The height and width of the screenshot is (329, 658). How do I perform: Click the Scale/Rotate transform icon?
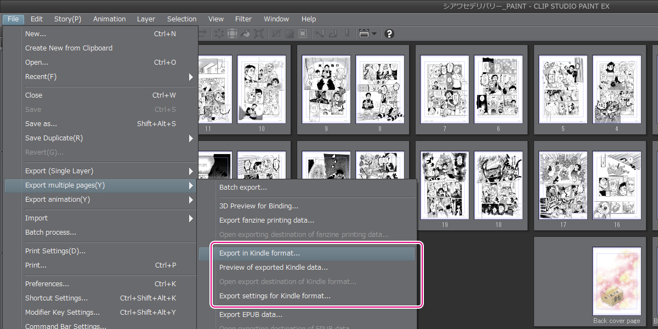tap(259, 33)
